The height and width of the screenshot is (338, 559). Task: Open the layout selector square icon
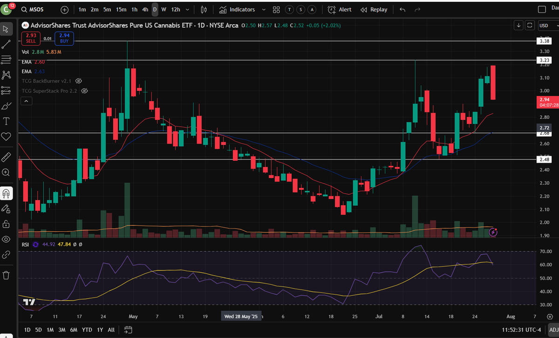tap(542, 9)
